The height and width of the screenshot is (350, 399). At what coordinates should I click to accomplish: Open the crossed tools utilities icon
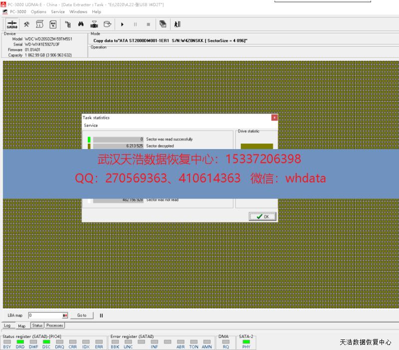[x=26, y=24]
